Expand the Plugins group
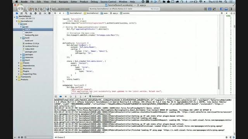 coord(19,71)
